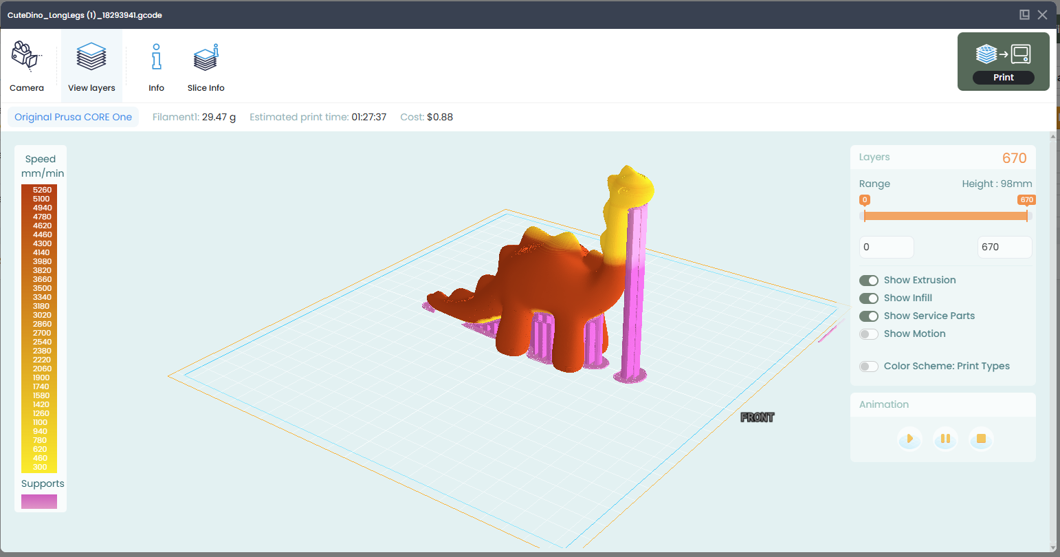Enable Show Motion toggle

pyautogui.click(x=869, y=334)
